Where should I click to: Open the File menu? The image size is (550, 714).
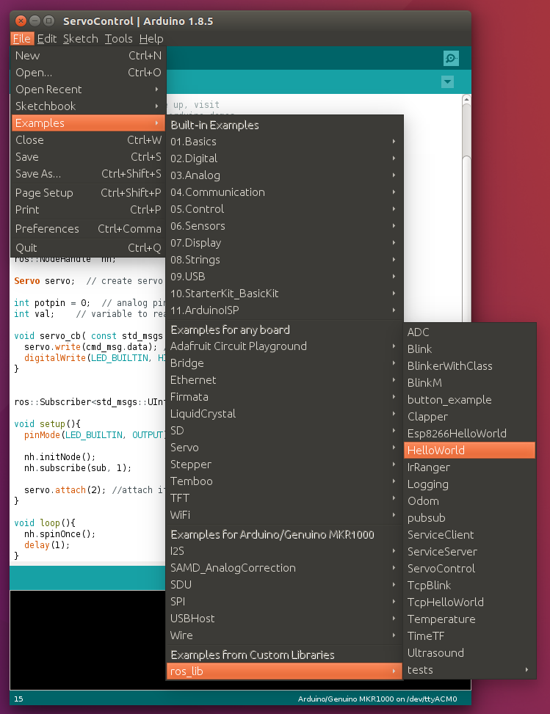(22, 39)
